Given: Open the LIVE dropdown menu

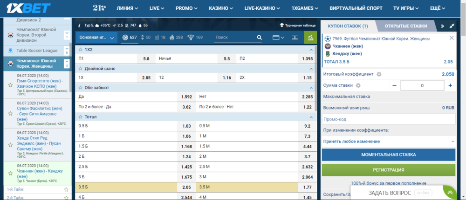Looking at the screenshot, I should pos(157,8).
